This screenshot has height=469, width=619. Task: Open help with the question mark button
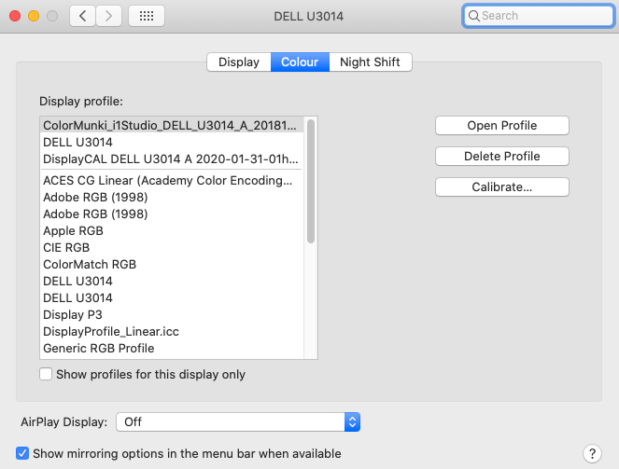click(x=592, y=454)
